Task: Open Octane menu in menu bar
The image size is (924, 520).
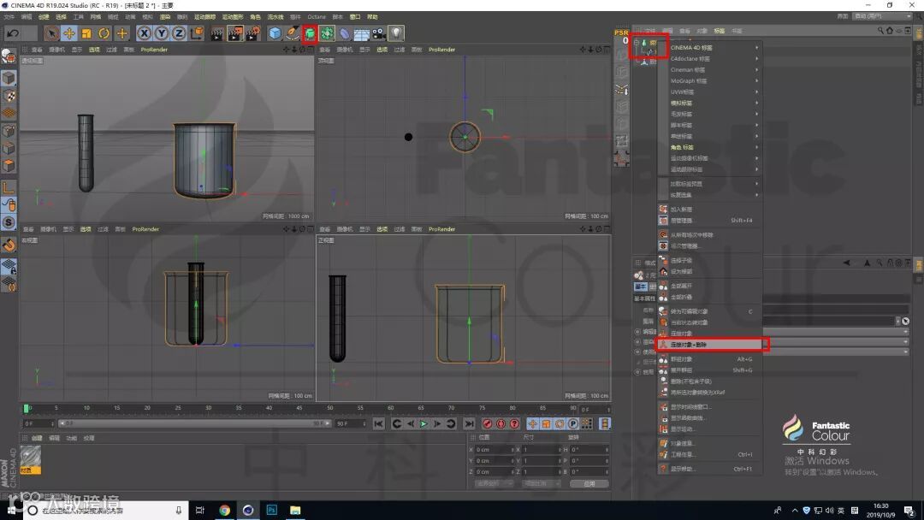Action: (x=317, y=17)
